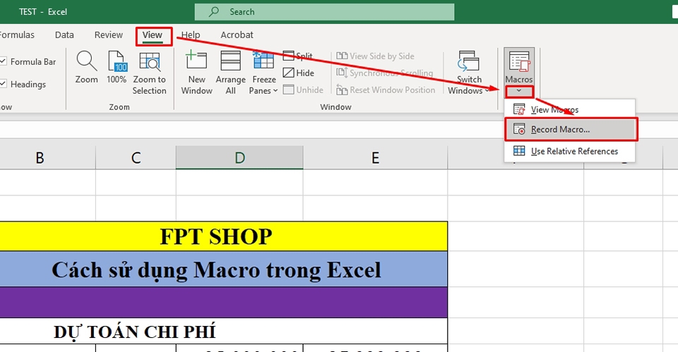Open the Help tab
Image resolution: width=678 pixels, height=352 pixels.
coord(190,35)
